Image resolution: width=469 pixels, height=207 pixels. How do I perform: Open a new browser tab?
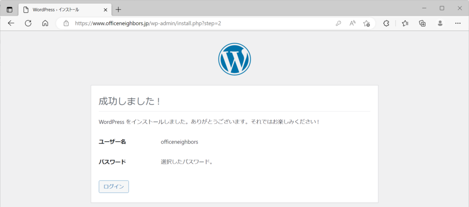click(118, 10)
